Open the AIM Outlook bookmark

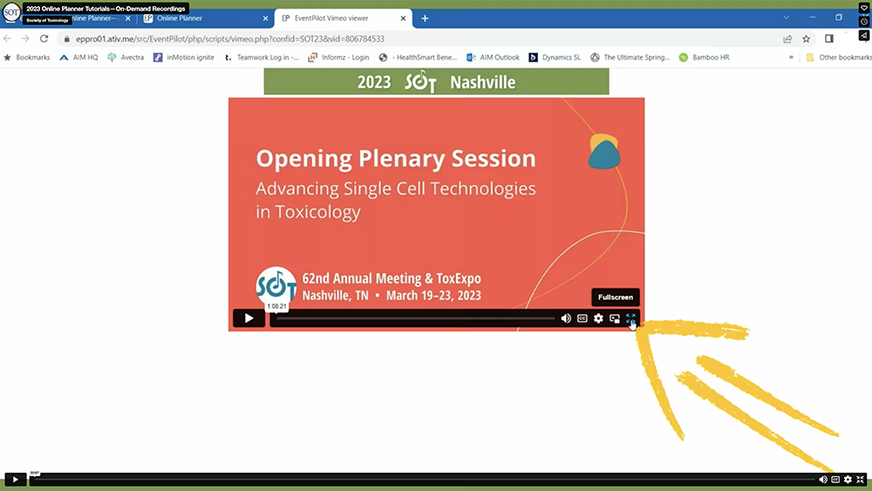(494, 58)
